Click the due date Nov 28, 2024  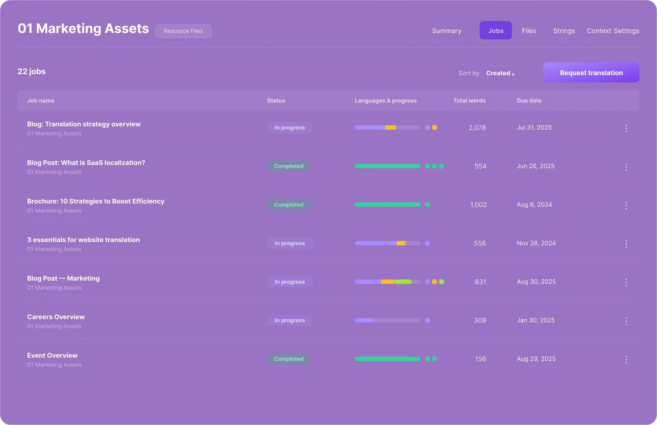[536, 243]
